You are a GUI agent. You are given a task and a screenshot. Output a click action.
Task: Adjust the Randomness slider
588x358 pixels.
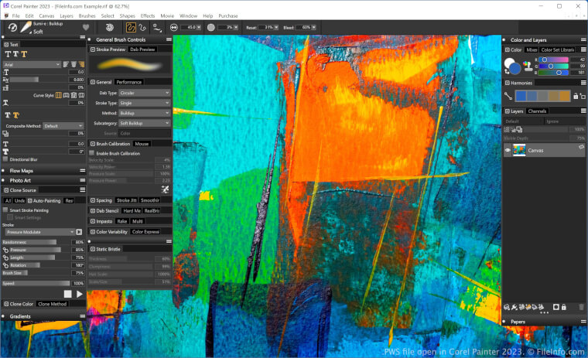[31, 242]
